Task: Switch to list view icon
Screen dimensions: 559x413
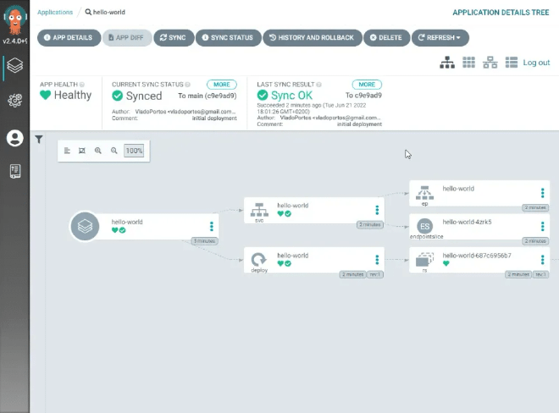Action: click(512, 63)
